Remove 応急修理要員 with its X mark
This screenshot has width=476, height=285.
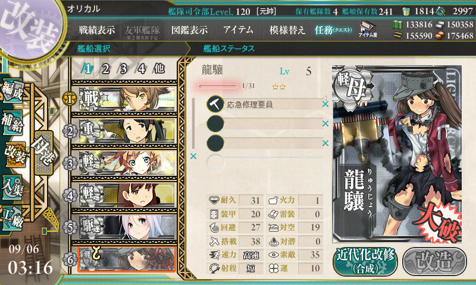pos(325,104)
